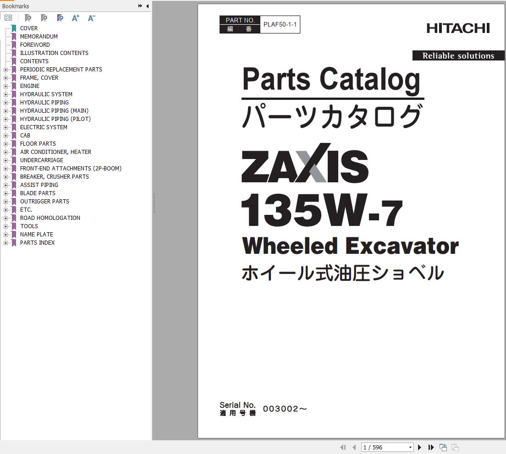Expand the PARTS INDEX bookmark tree
The width and height of the screenshot is (506, 454).
pos(5,242)
